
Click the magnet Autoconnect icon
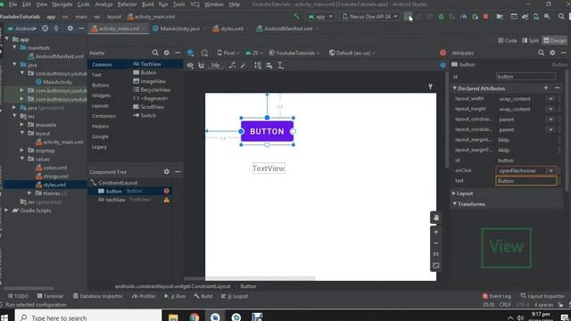202,65
